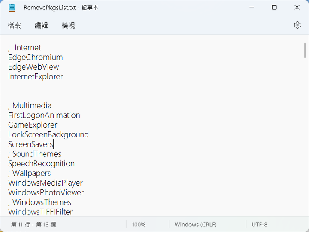Open the 檔案 (File) menu
This screenshot has height=232, width=309.
click(x=14, y=25)
